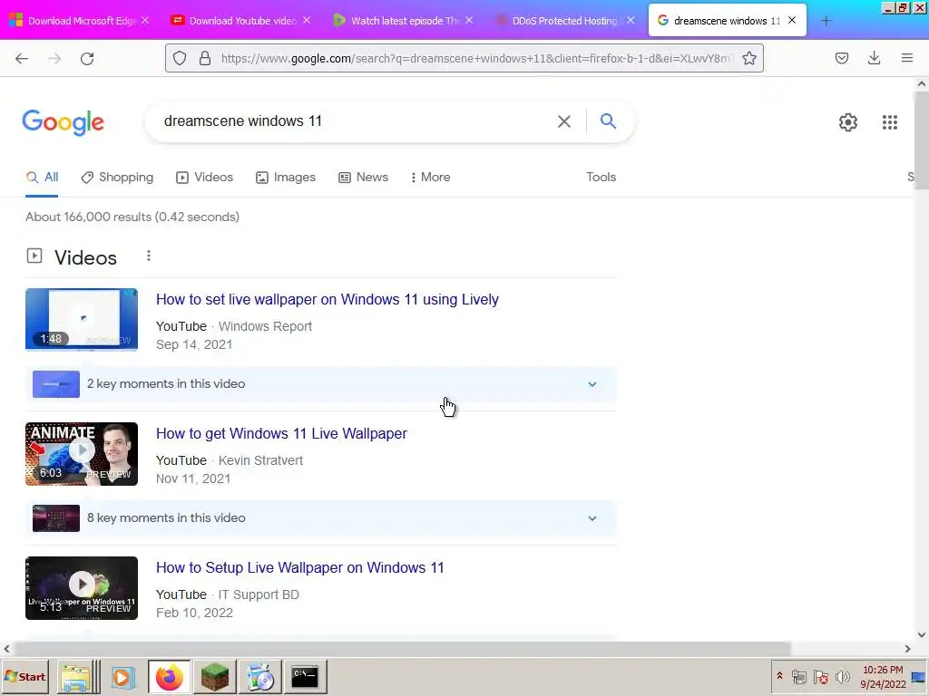The width and height of the screenshot is (929, 696).
Task: Close the Download Microsoft Edge tab
Action: click(x=145, y=20)
